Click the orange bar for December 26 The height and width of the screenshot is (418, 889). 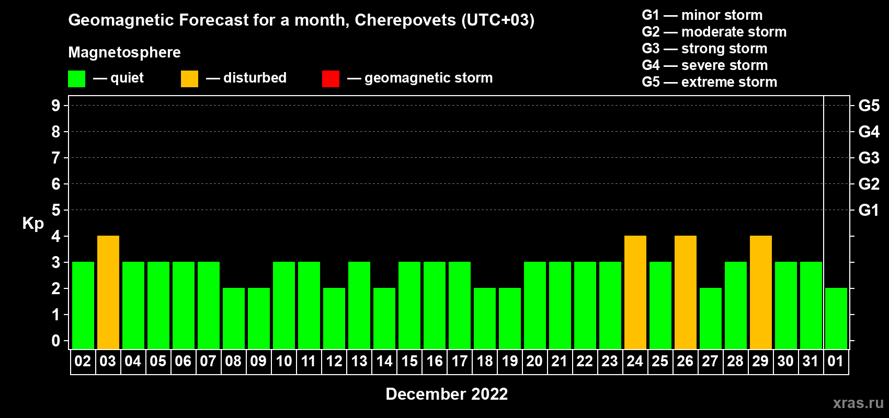coord(686,292)
